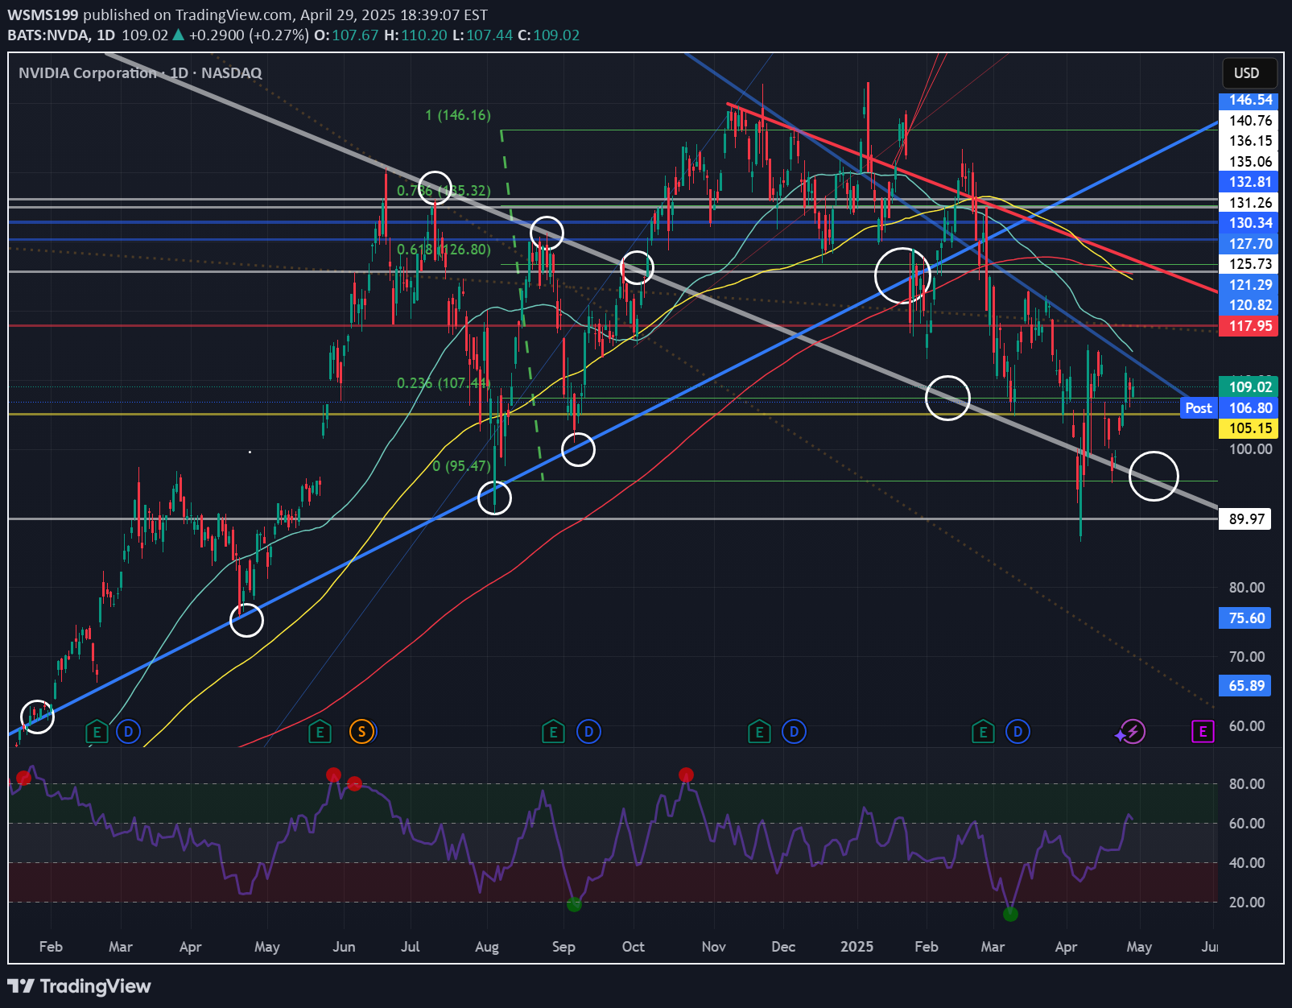
Task: Select the 121.29 blue price label
Action: pyautogui.click(x=1249, y=285)
